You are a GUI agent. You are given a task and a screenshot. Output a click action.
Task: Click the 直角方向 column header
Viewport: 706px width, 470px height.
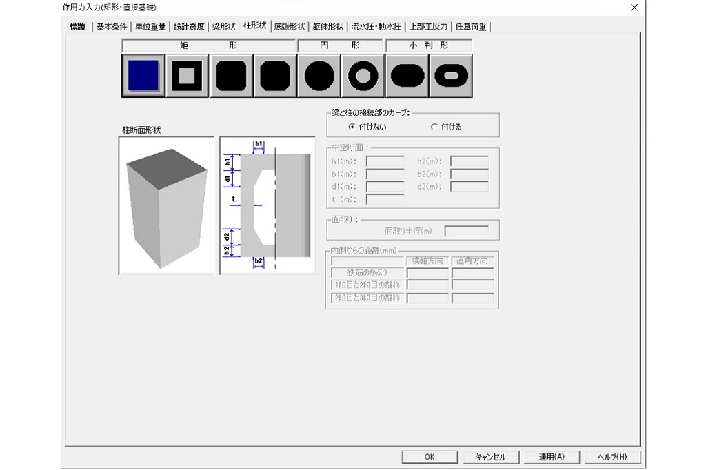click(x=472, y=261)
